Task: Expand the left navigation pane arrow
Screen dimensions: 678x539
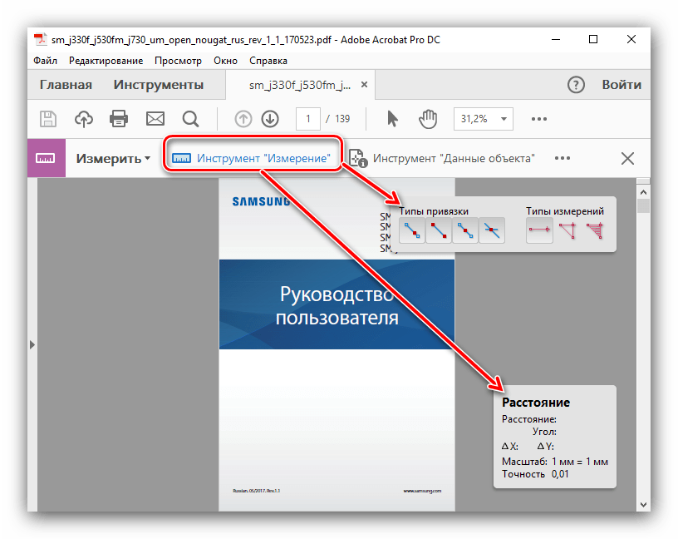Action: click(x=32, y=344)
